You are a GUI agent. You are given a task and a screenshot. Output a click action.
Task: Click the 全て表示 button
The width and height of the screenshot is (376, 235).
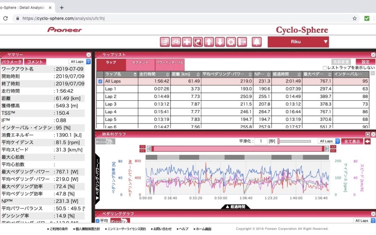click(352, 141)
